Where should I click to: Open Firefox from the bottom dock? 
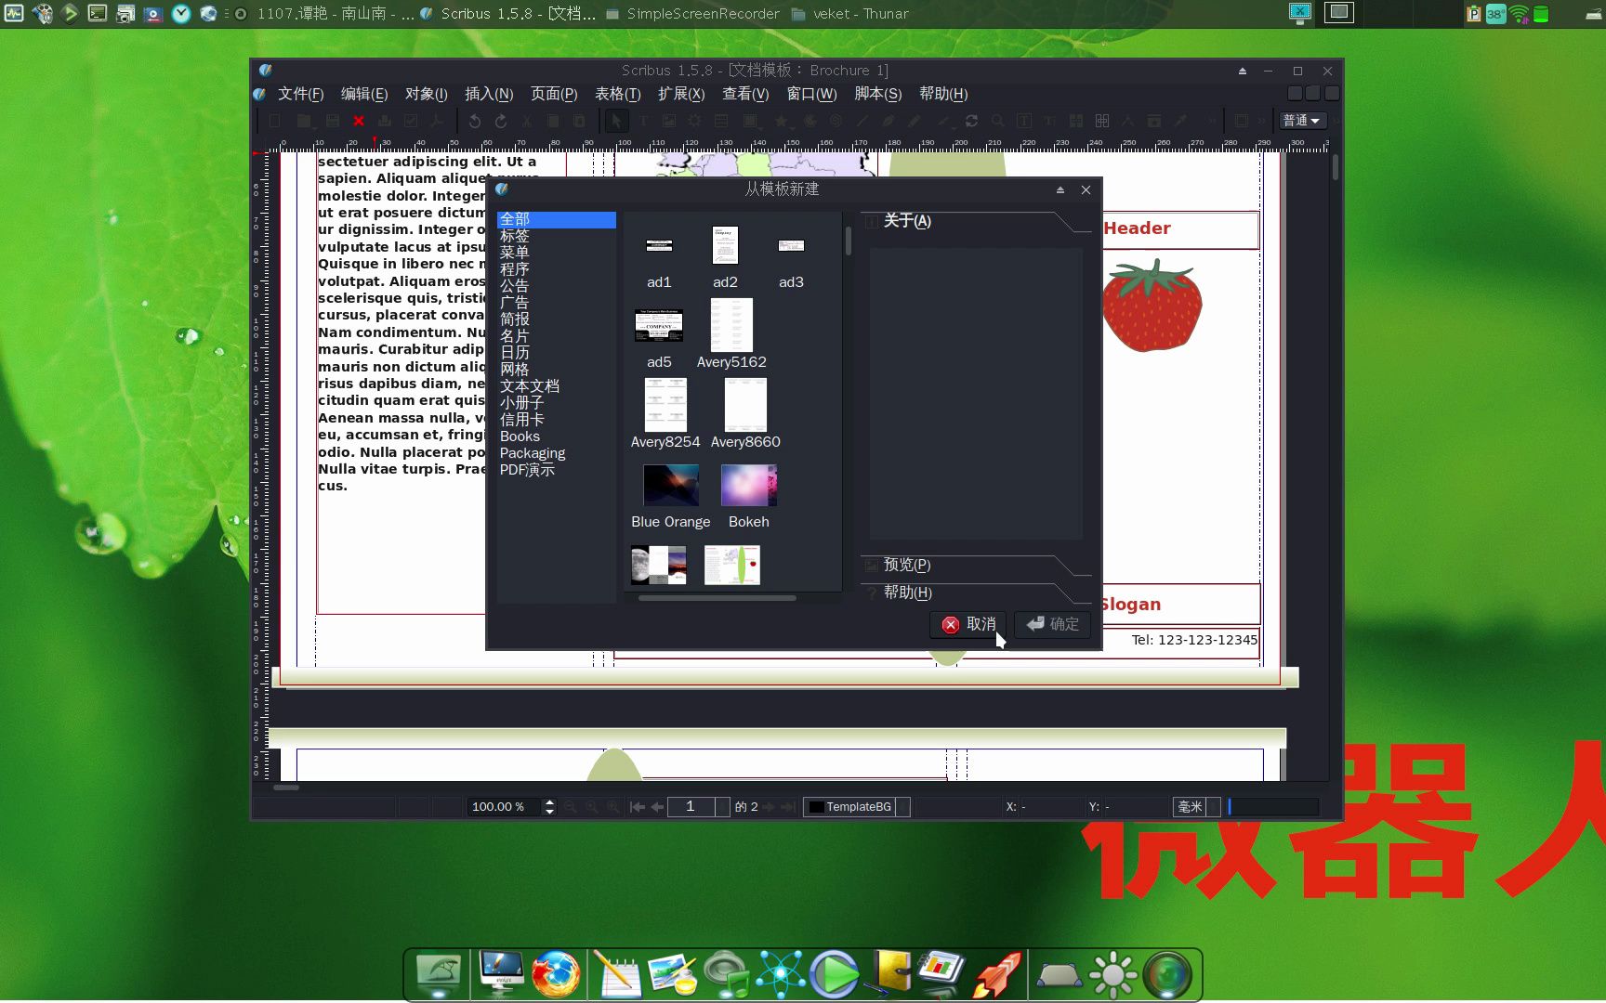556,974
